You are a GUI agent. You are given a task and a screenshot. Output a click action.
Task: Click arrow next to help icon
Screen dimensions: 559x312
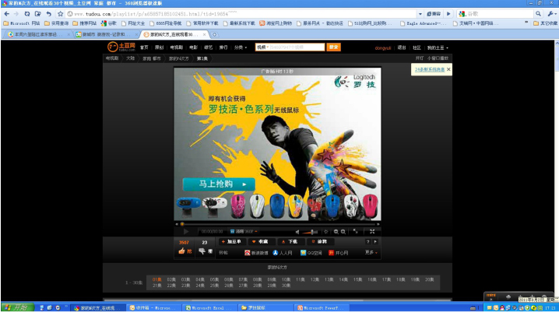coord(375,241)
